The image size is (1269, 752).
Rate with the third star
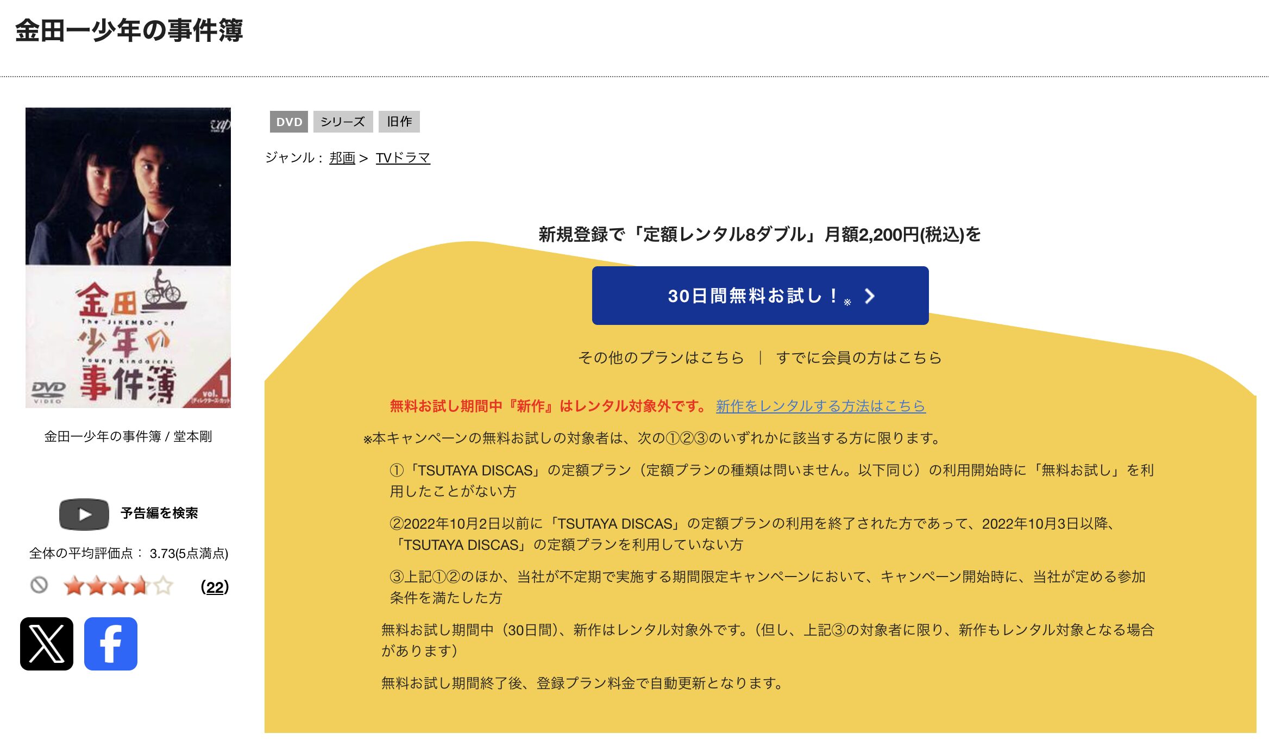118,586
